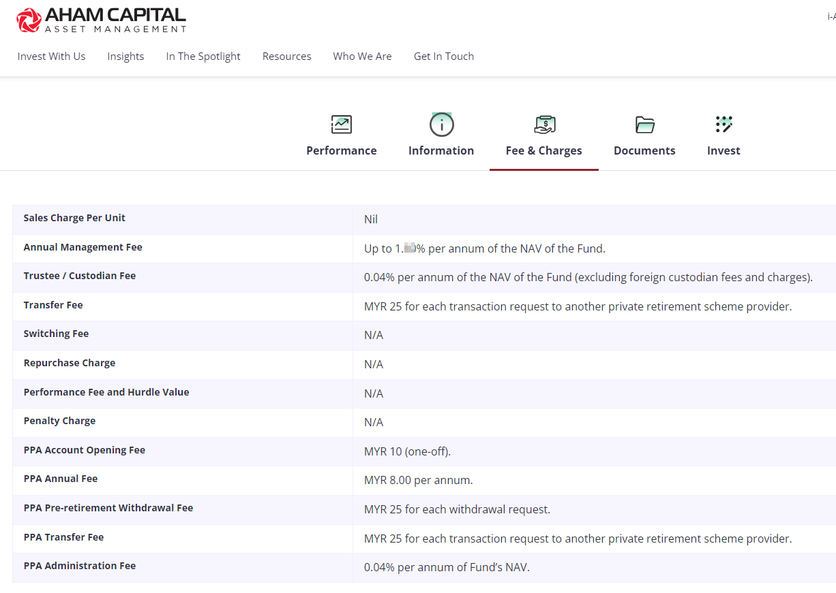The image size is (836, 593).
Task: Click the PPA Transfer Fee MYR 25 value
Action: click(578, 539)
